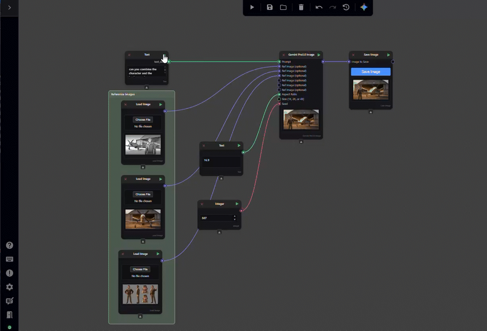Click the character sheet thumbnail in bottom Load Image
This screenshot has width=487, height=331.
click(x=140, y=294)
